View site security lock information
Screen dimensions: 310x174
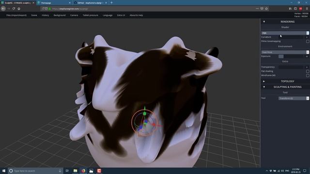pyautogui.click(x=49, y=9)
